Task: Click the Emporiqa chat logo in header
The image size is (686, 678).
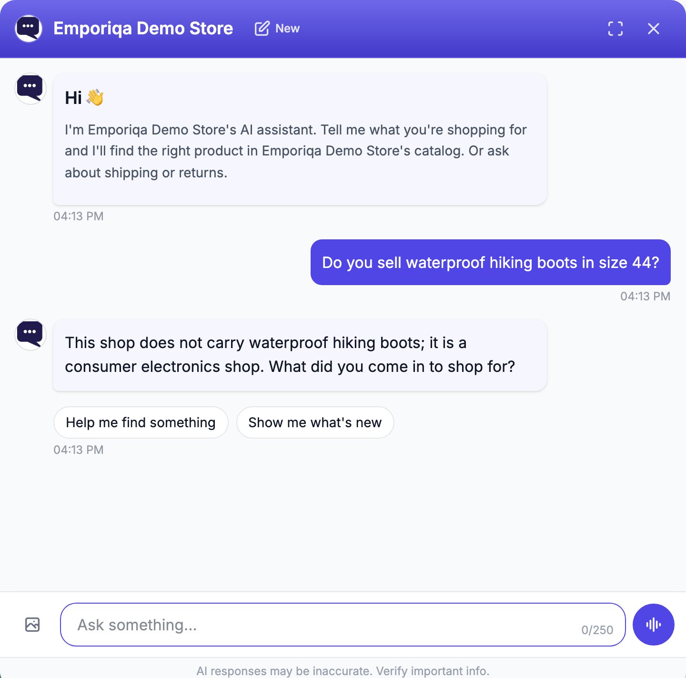Action: pos(29,29)
